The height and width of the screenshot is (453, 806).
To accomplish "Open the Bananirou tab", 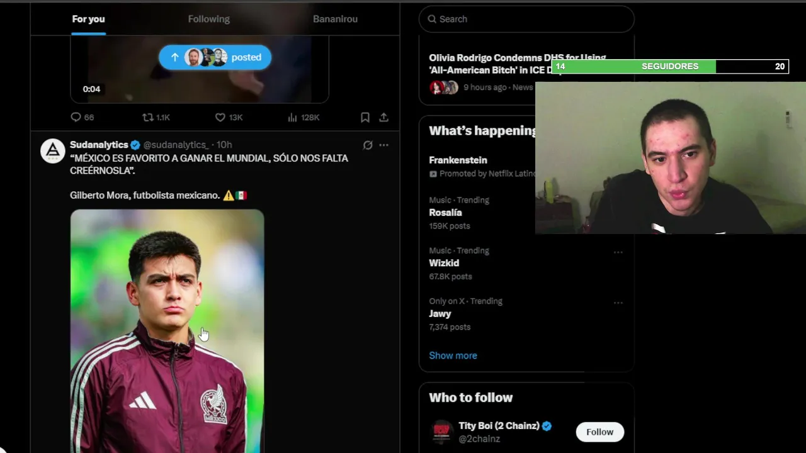I will [x=335, y=19].
